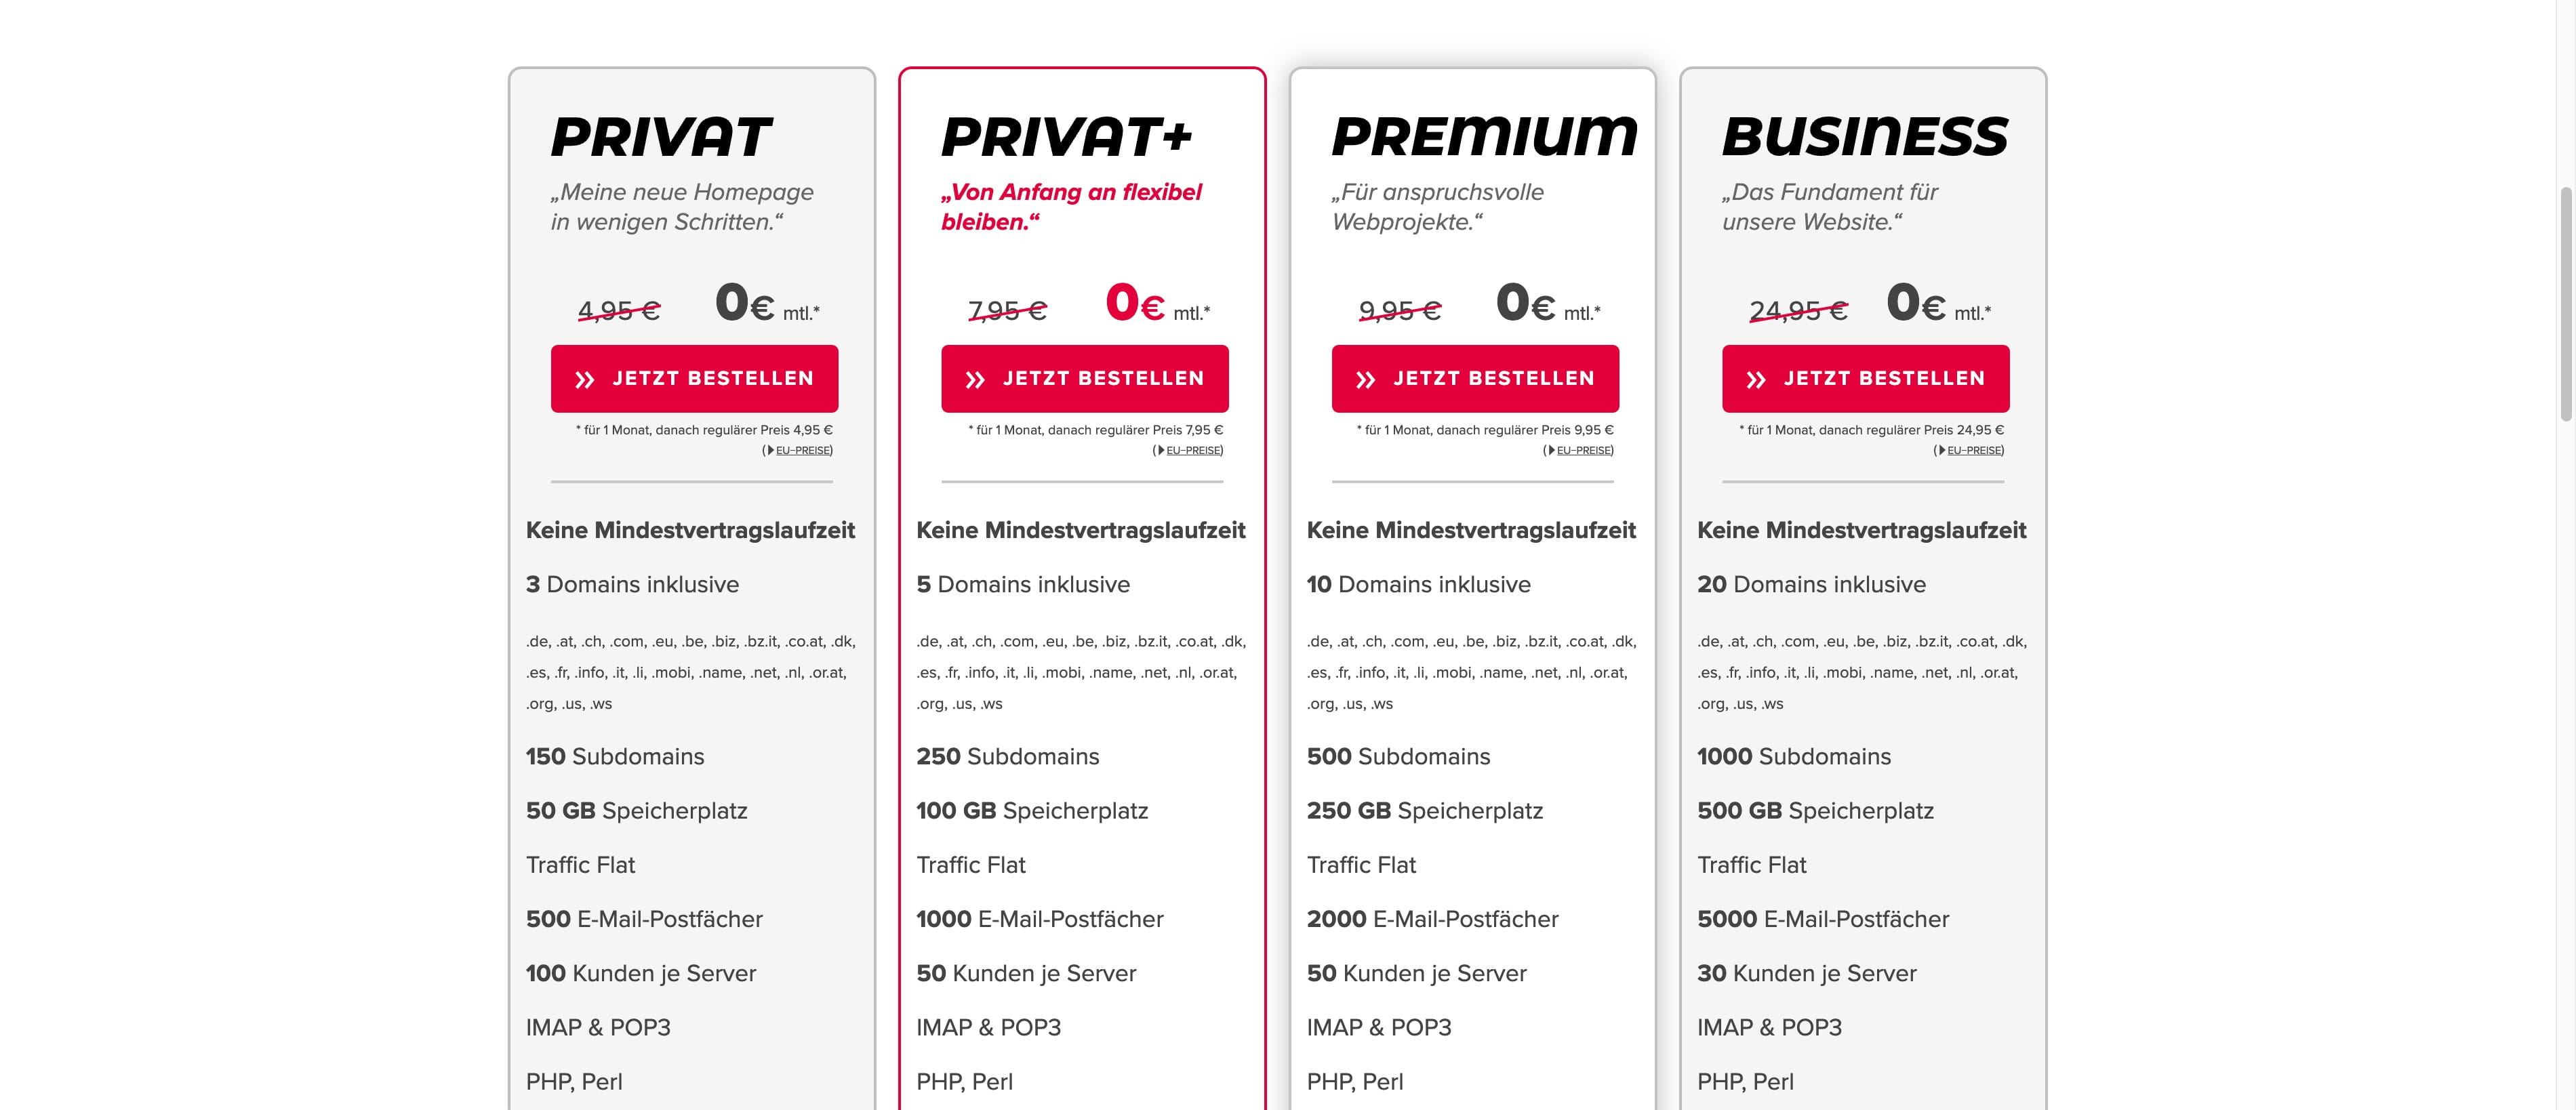Click the double-chevron icon on Premium order button
The height and width of the screenshot is (1110, 2576).
coord(1366,380)
